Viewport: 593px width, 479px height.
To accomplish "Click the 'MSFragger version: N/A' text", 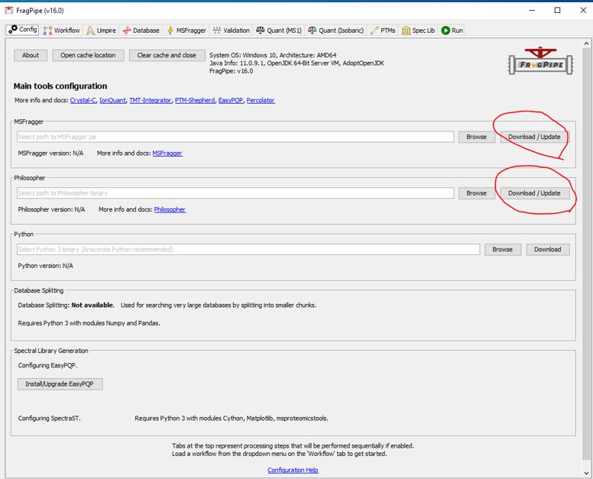I will coord(50,153).
